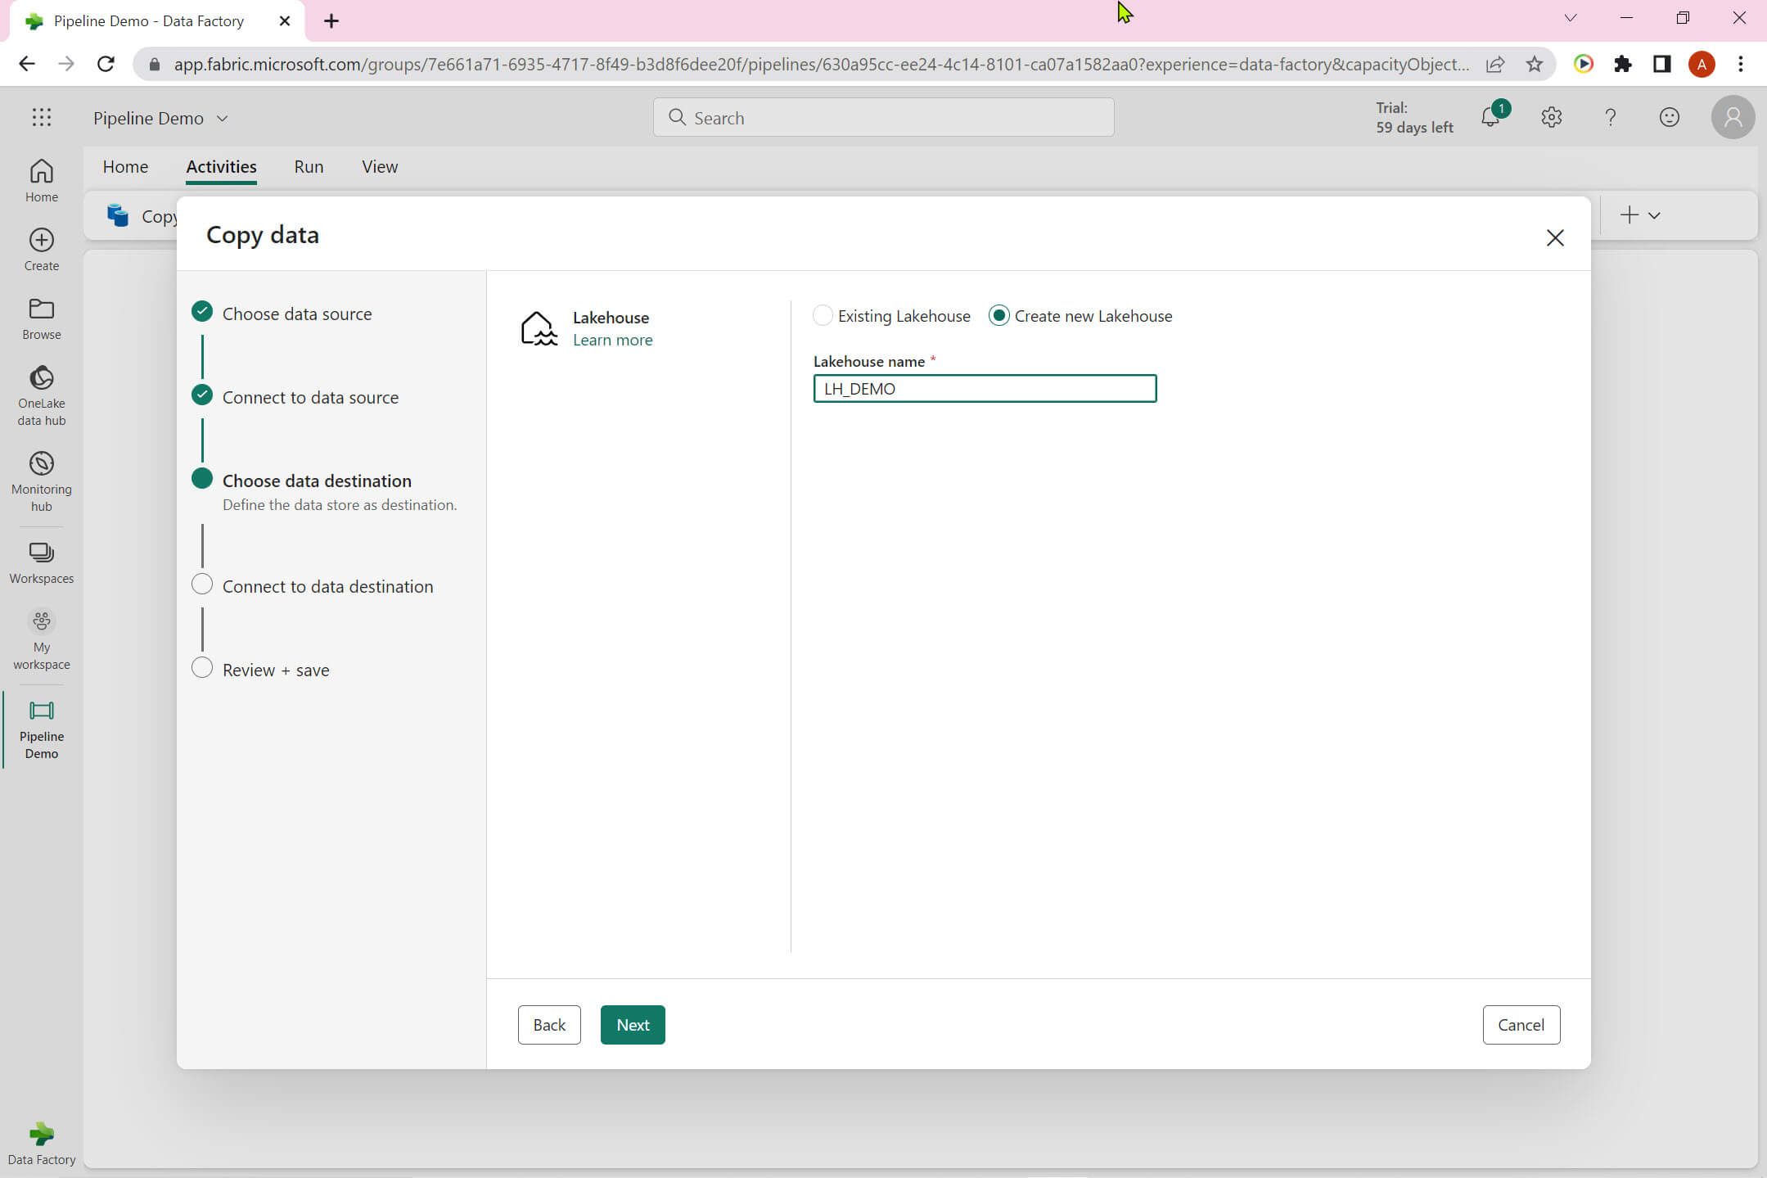Expand the Pipeline Demo name dropdown
The height and width of the screenshot is (1178, 1767).
pos(222,119)
